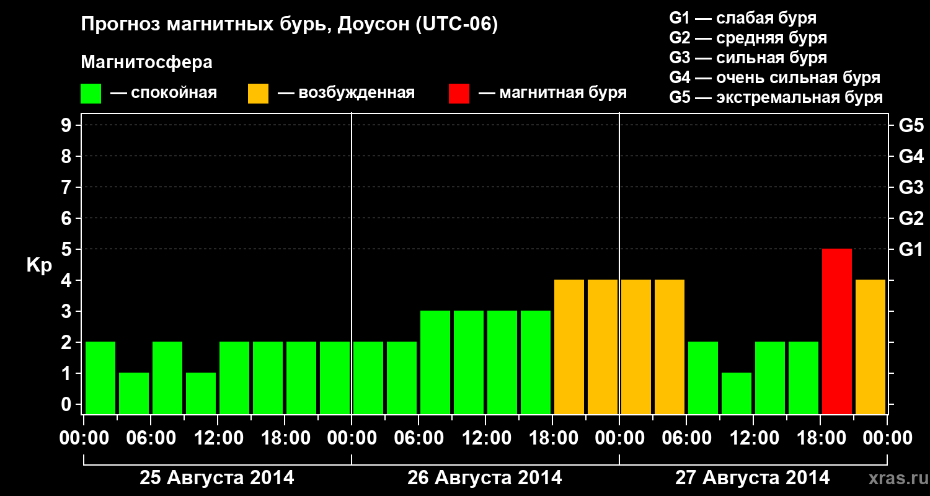
Task: Select the 18:00 bar on 25 Августа
Action: pos(301,378)
